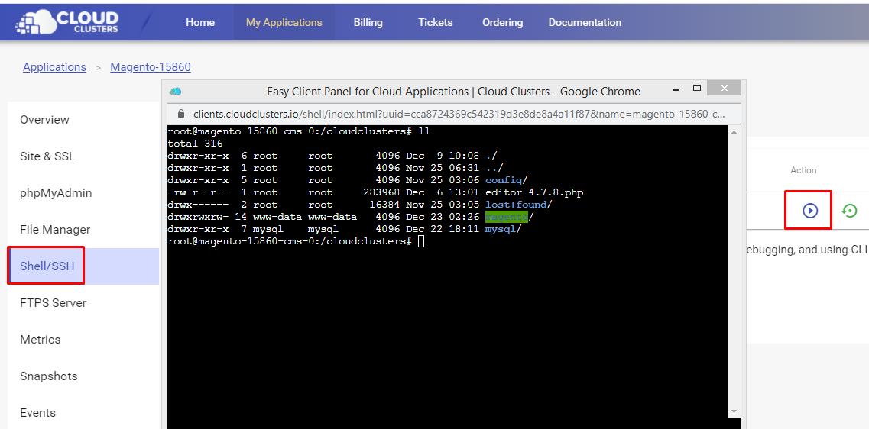The width and height of the screenshot is (869, 429).
Task: Click the Cloud Clusters logo
Action: (67, 22)
